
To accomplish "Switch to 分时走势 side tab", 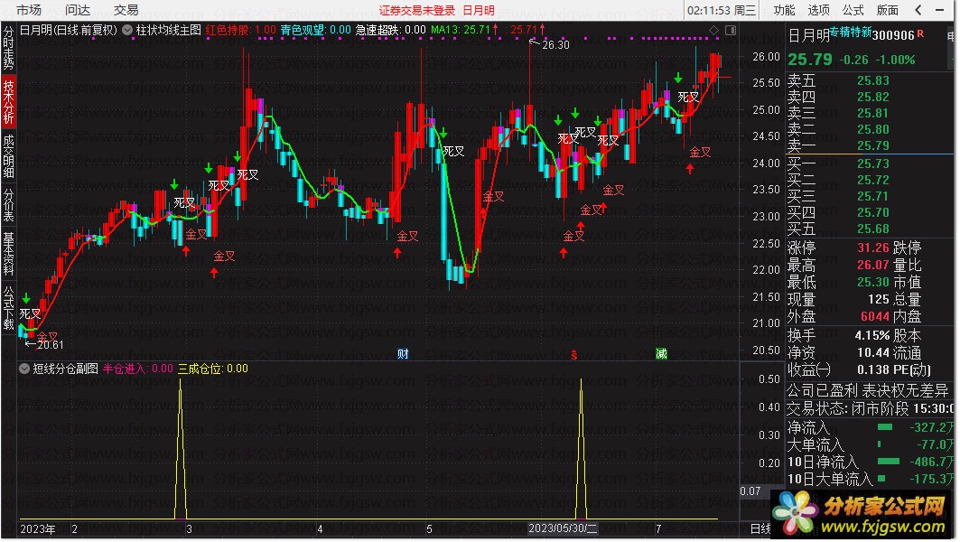I will pos(8,48).
